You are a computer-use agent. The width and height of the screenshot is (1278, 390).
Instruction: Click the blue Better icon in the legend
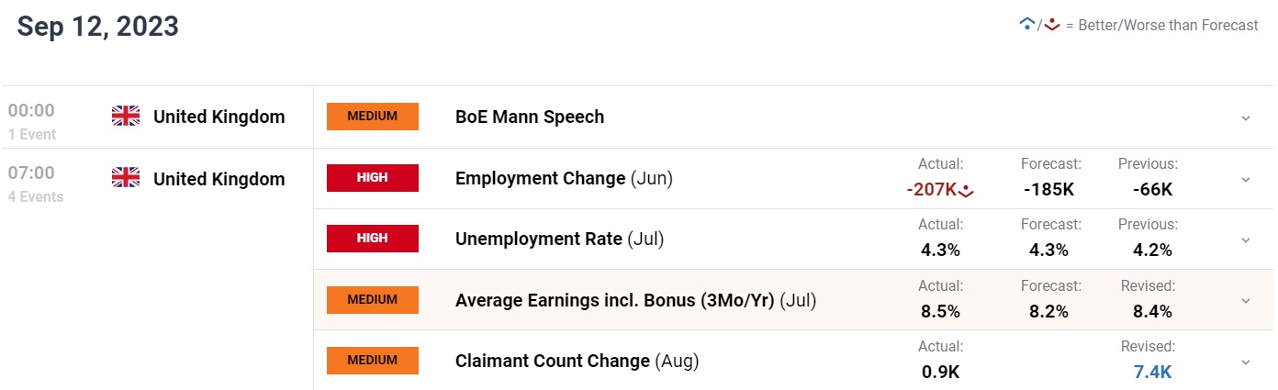pyautogui.click(x=1027, y=25)
